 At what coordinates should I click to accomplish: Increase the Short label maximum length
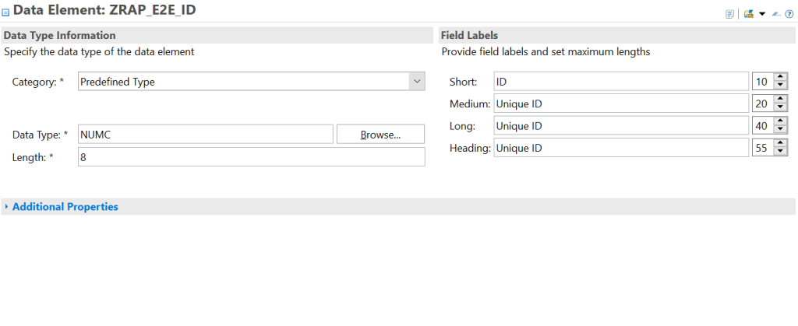(x=780, y=77)
